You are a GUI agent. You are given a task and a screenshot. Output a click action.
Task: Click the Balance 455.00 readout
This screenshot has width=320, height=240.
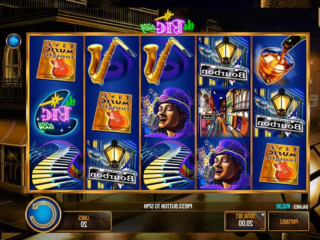(x=292, y=206)
